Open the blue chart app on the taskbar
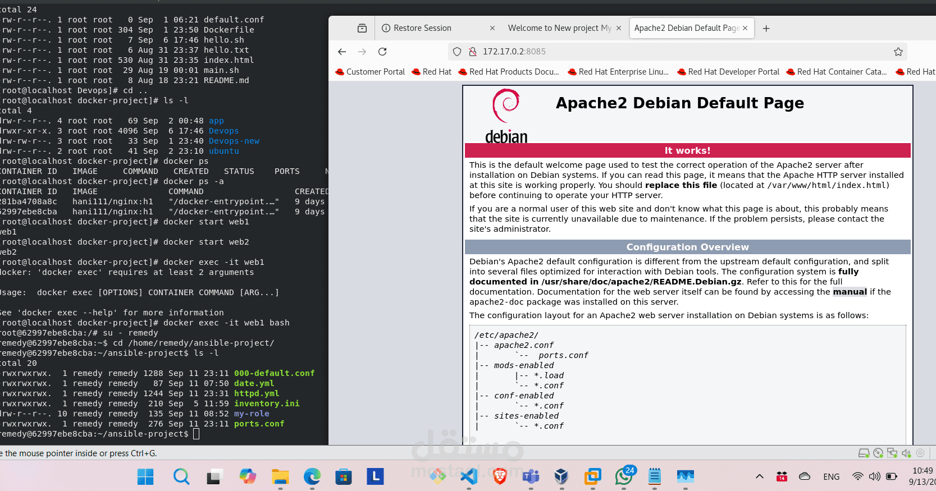The width and height of the screenshot is (936, 491). tap(686, 477)
